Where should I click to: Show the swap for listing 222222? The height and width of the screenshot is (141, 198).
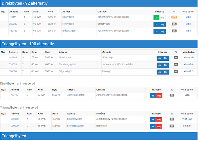click(188, 24)
